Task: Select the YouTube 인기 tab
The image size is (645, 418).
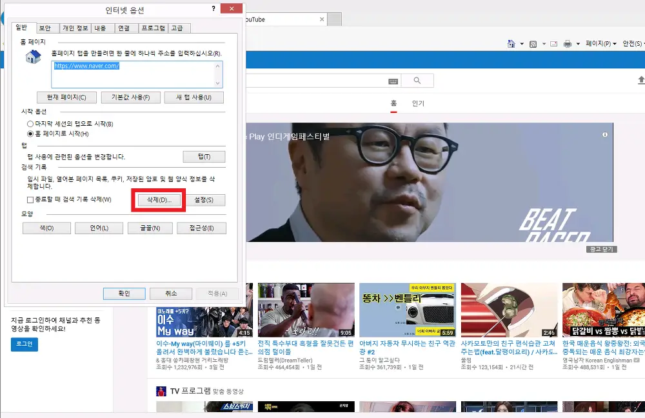Action: click(418, 103)
